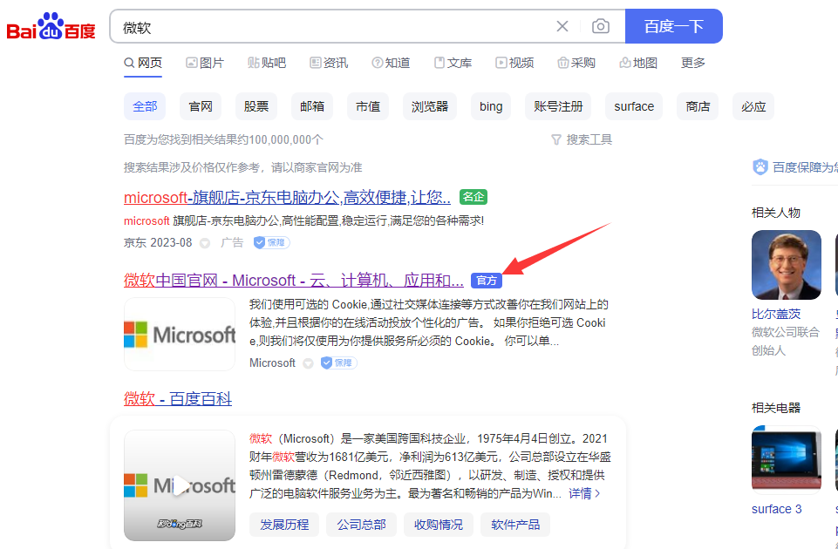Open 微软中国官网 - Microsoft result link

click(293, 281)
